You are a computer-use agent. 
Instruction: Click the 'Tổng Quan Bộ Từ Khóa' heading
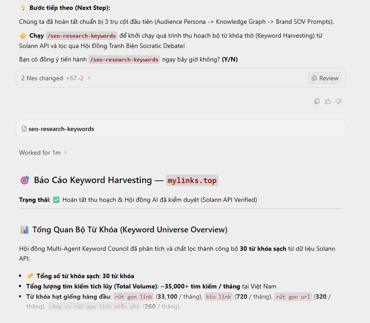[x=130, y=230]
